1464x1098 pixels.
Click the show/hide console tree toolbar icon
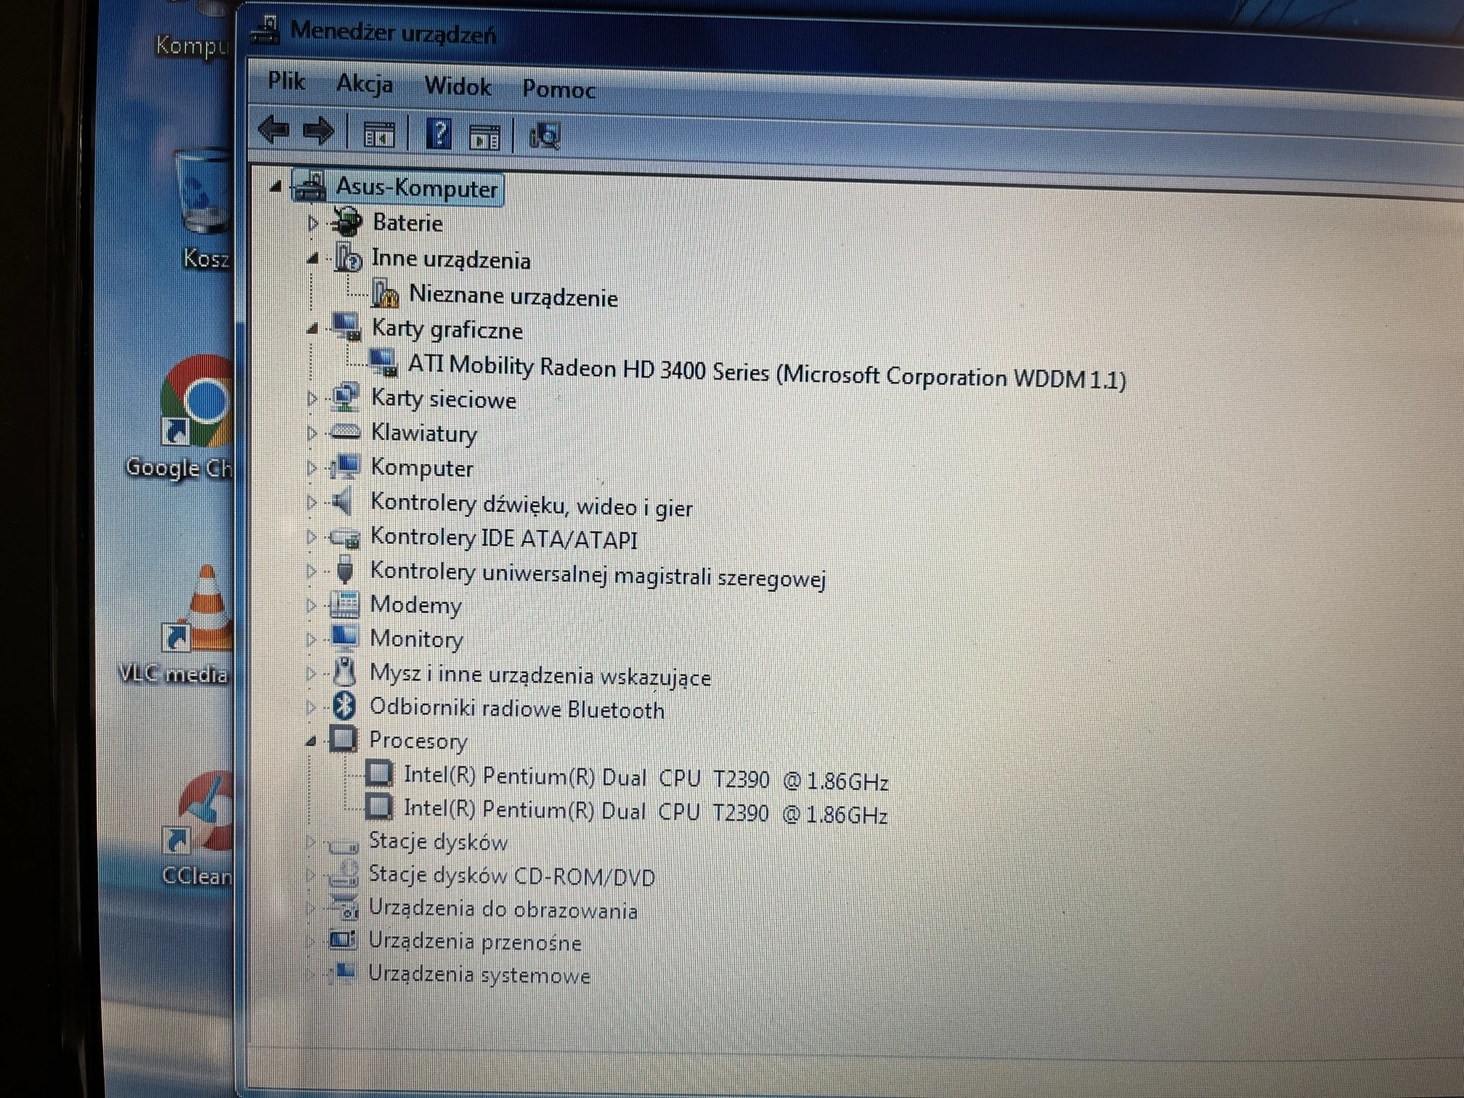point(380,134)
